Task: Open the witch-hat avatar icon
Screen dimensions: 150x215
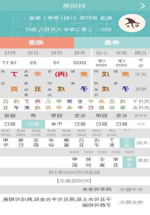Action: pos(132,23)
